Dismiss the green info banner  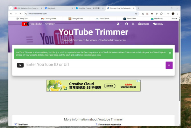click(x=170, y=53)
